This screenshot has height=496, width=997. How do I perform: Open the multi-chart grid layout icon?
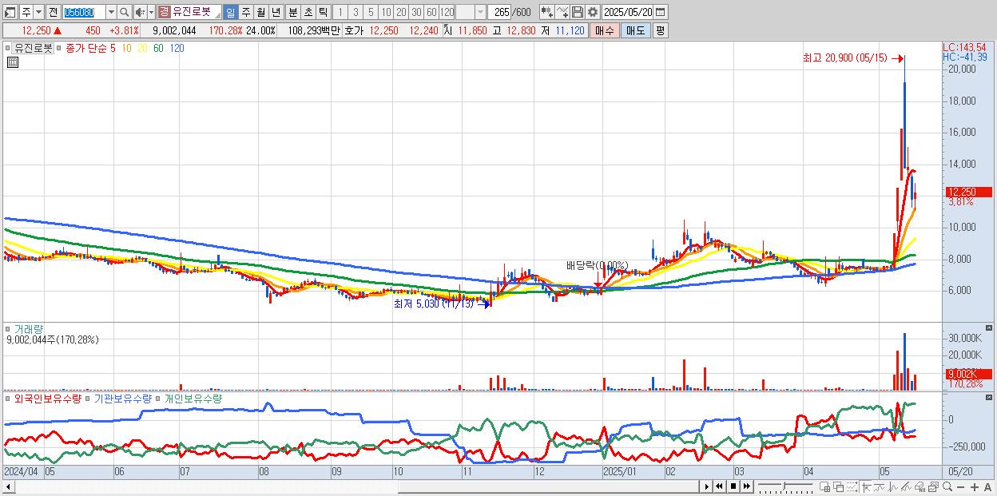tap(825, 486)
